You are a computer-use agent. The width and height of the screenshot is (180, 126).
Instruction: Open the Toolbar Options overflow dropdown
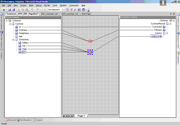tap(89, 11)
